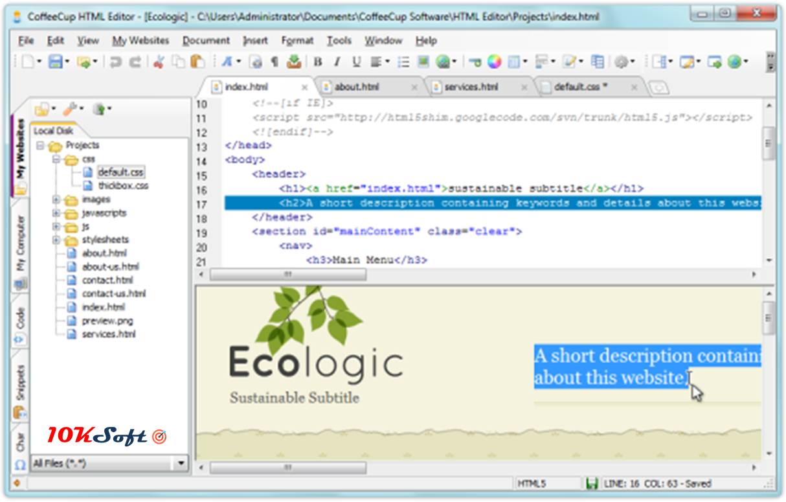786x502 pixels.
Task: Open the File menu
Action: pyautogui.click(x=26, y=40)
